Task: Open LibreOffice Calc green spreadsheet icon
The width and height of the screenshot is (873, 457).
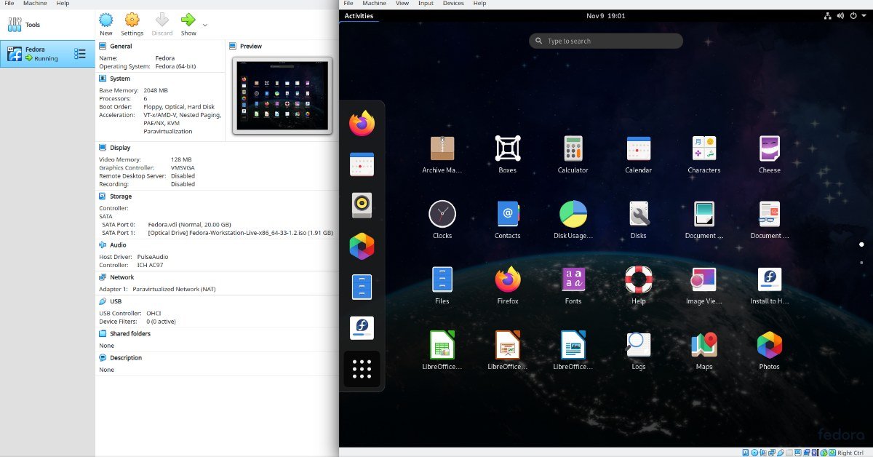Action: (x=442, y=345)
